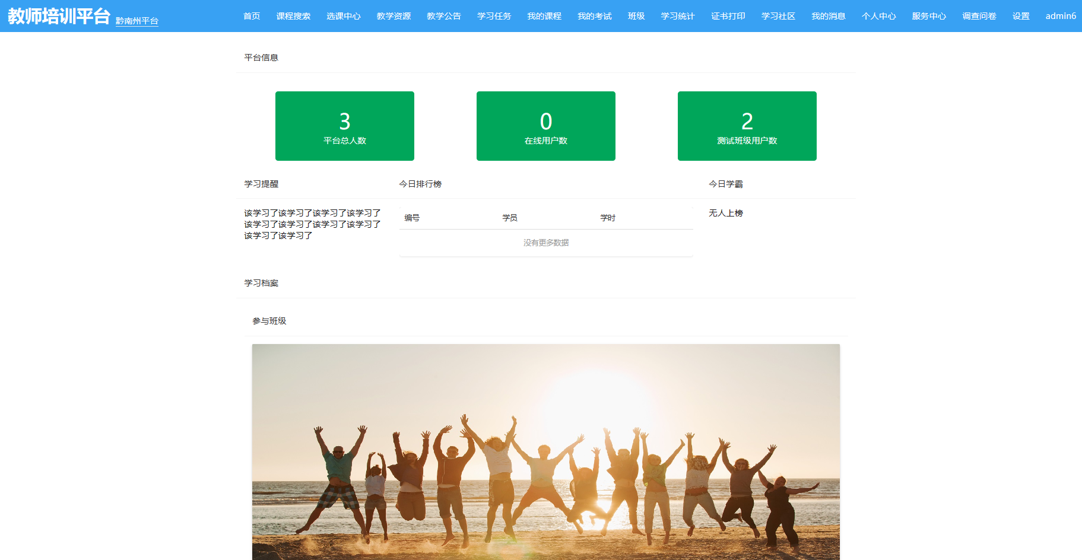Select 服务中心 in the navigation
The image size is (1082, 560).
(x=929, y=16)
